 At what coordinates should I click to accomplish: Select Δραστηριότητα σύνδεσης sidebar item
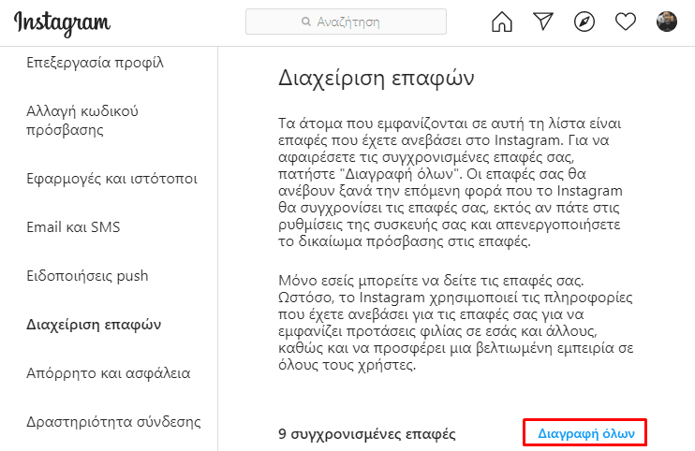pos(113,422)
